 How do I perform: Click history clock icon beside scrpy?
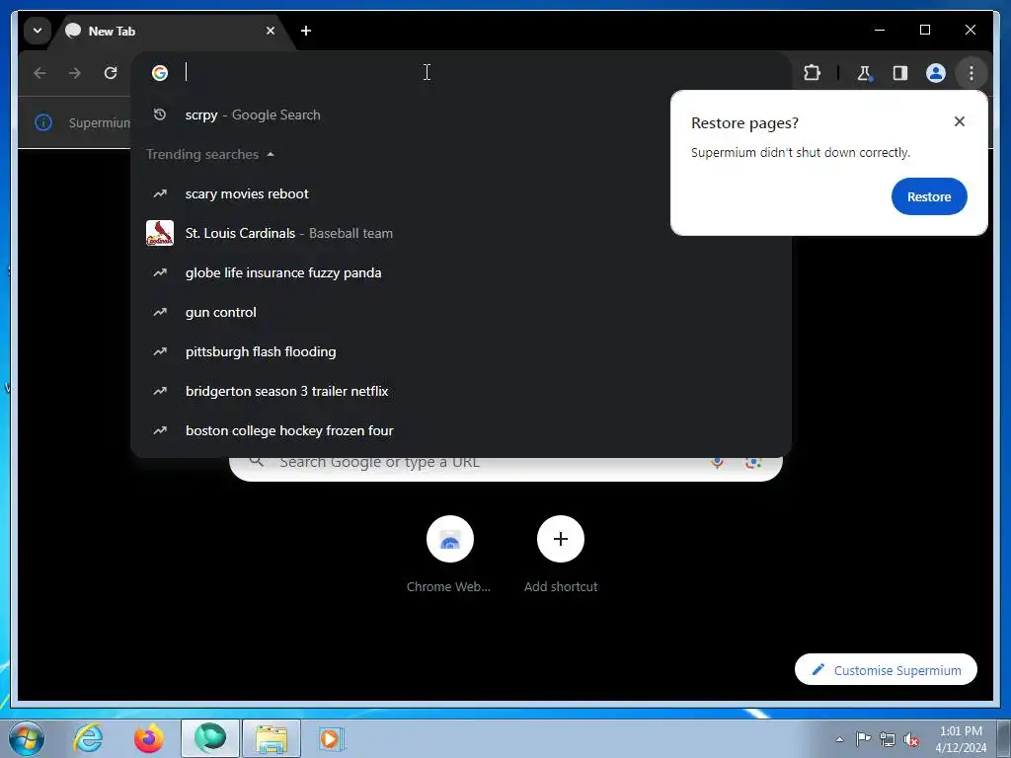159,114
